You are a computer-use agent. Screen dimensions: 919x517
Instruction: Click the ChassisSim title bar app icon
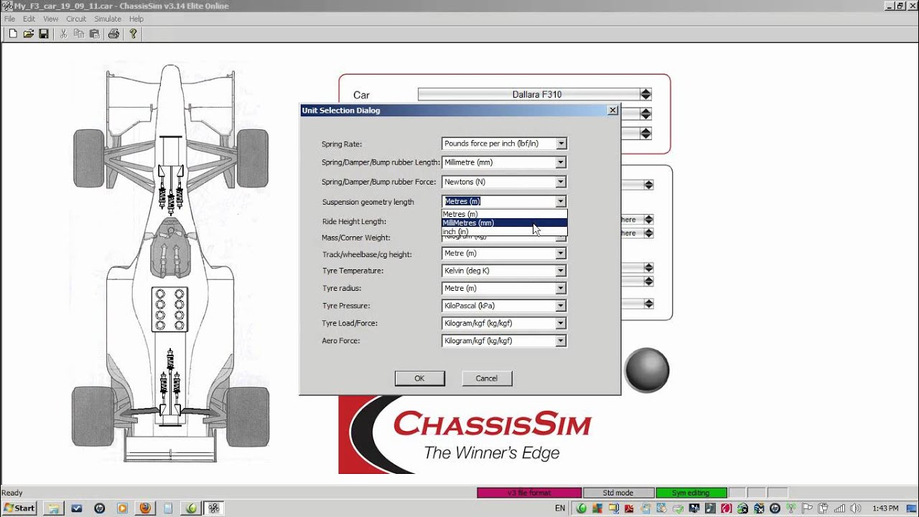(6, 6)
